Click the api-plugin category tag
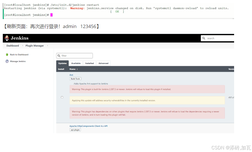Screen dimensions: 252x152 (x=75, y=130)
